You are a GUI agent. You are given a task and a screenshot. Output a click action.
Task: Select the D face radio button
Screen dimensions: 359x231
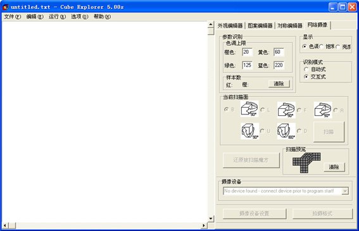[299, 131]
